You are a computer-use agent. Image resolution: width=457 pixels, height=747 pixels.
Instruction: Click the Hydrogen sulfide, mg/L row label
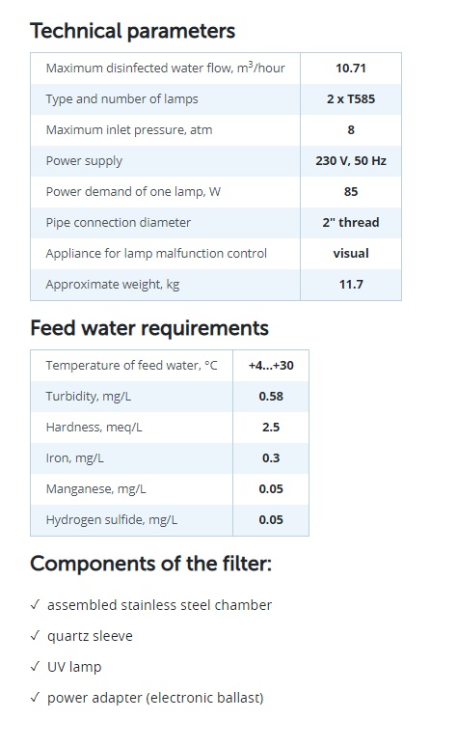(x=112, y=520)
